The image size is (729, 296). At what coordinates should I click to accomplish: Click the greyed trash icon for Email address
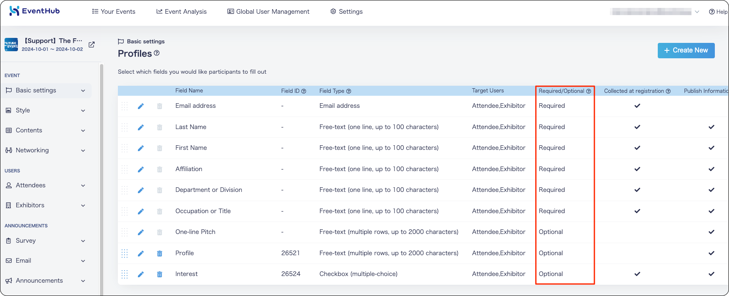(160, 106)
